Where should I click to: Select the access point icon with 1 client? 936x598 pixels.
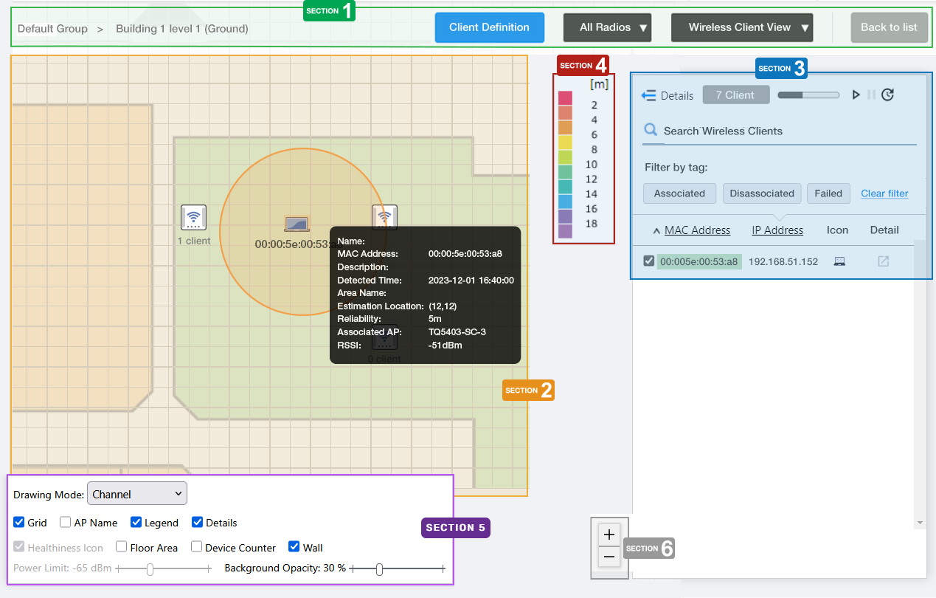pyautogui.click(x=193, y=218)
